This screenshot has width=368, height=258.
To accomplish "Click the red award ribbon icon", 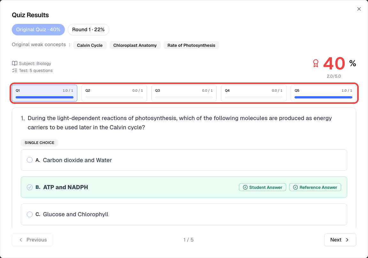I will 316,63.
